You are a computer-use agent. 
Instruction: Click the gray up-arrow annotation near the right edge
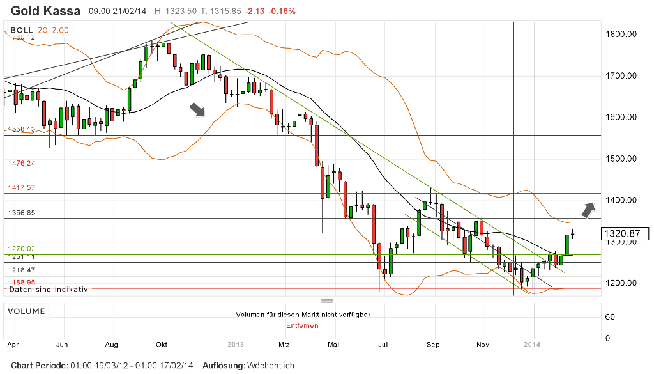(x=589, y=209)
